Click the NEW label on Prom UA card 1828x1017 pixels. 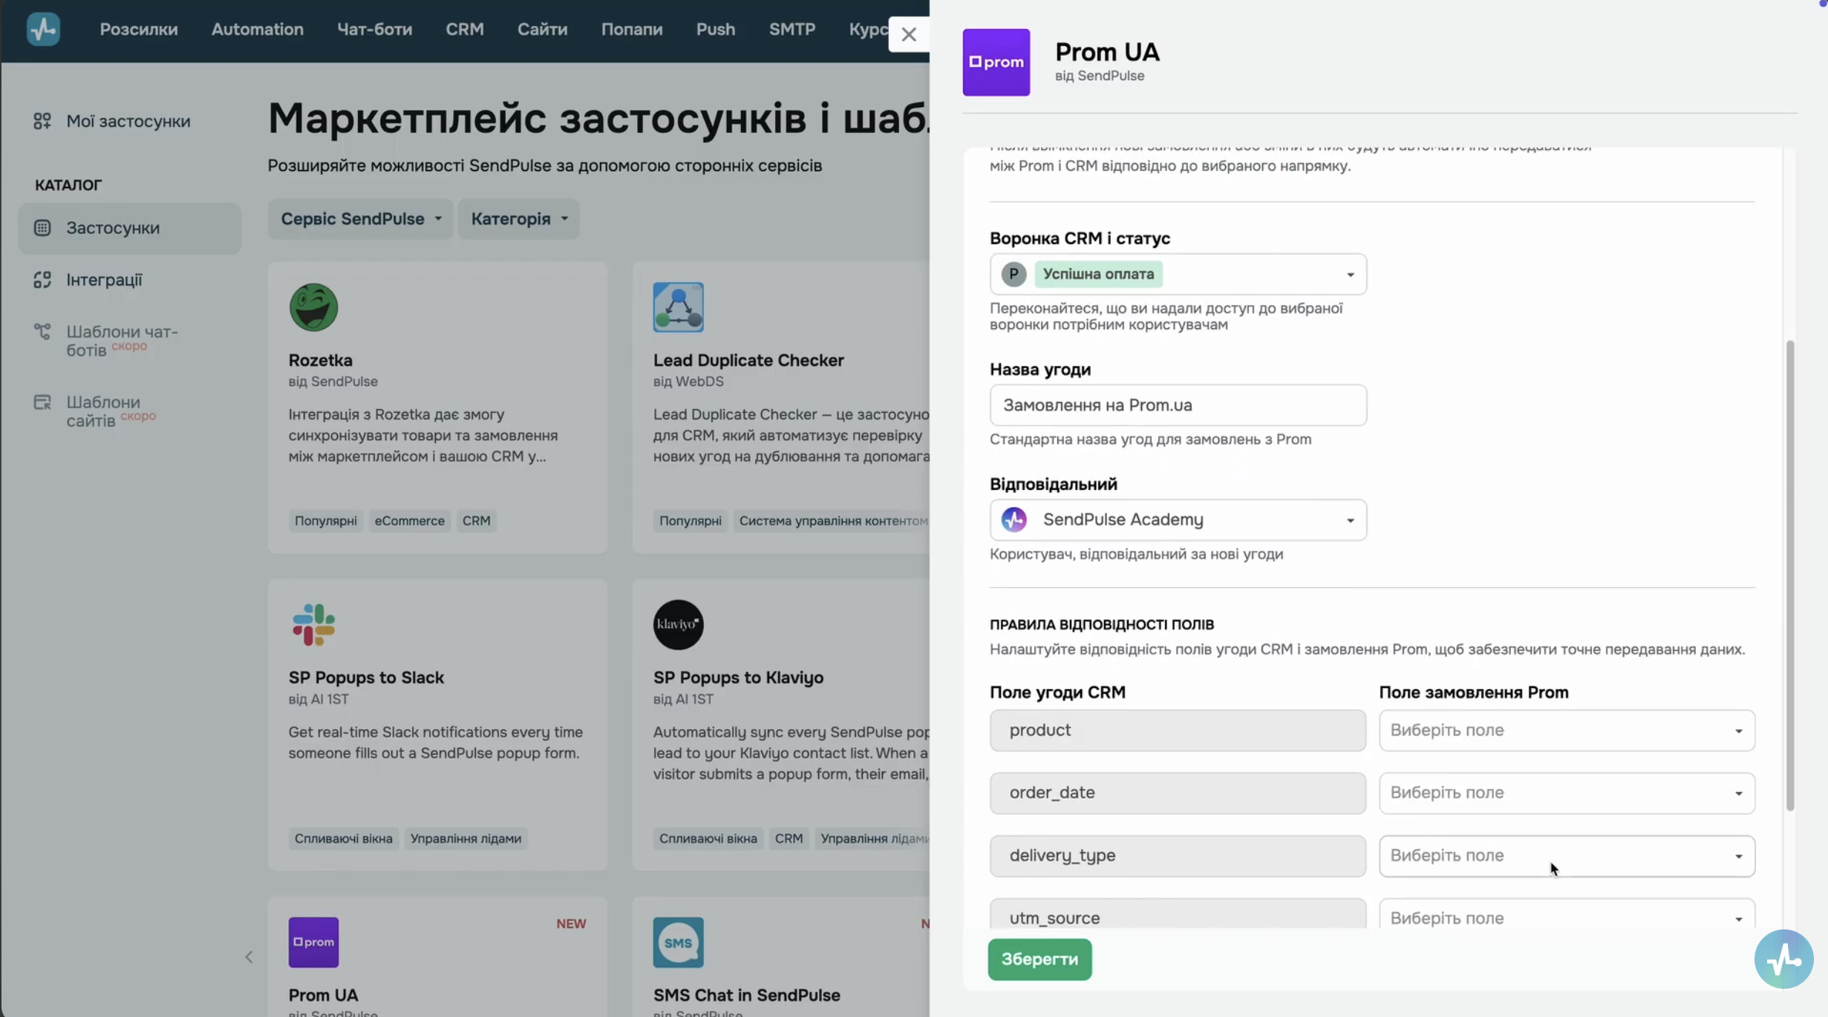[x=571, y=924]
